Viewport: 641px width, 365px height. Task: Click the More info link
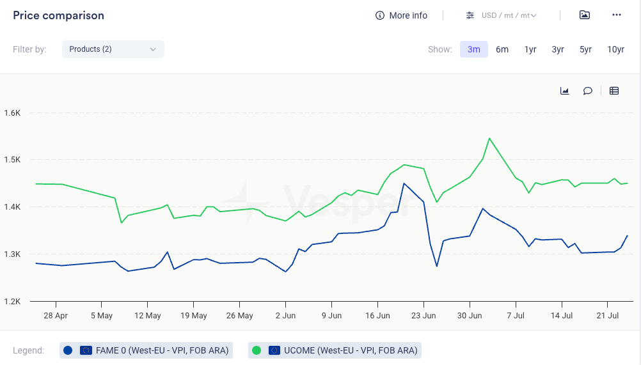click(408, 15)
